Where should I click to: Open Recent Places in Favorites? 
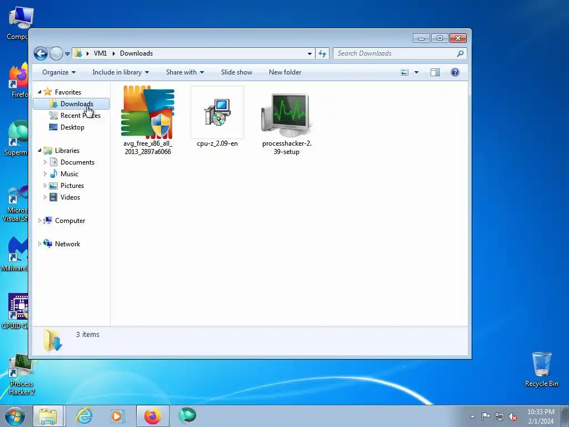pos(80,116)
